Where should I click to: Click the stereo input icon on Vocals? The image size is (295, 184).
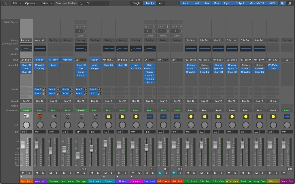coord(132,60)
